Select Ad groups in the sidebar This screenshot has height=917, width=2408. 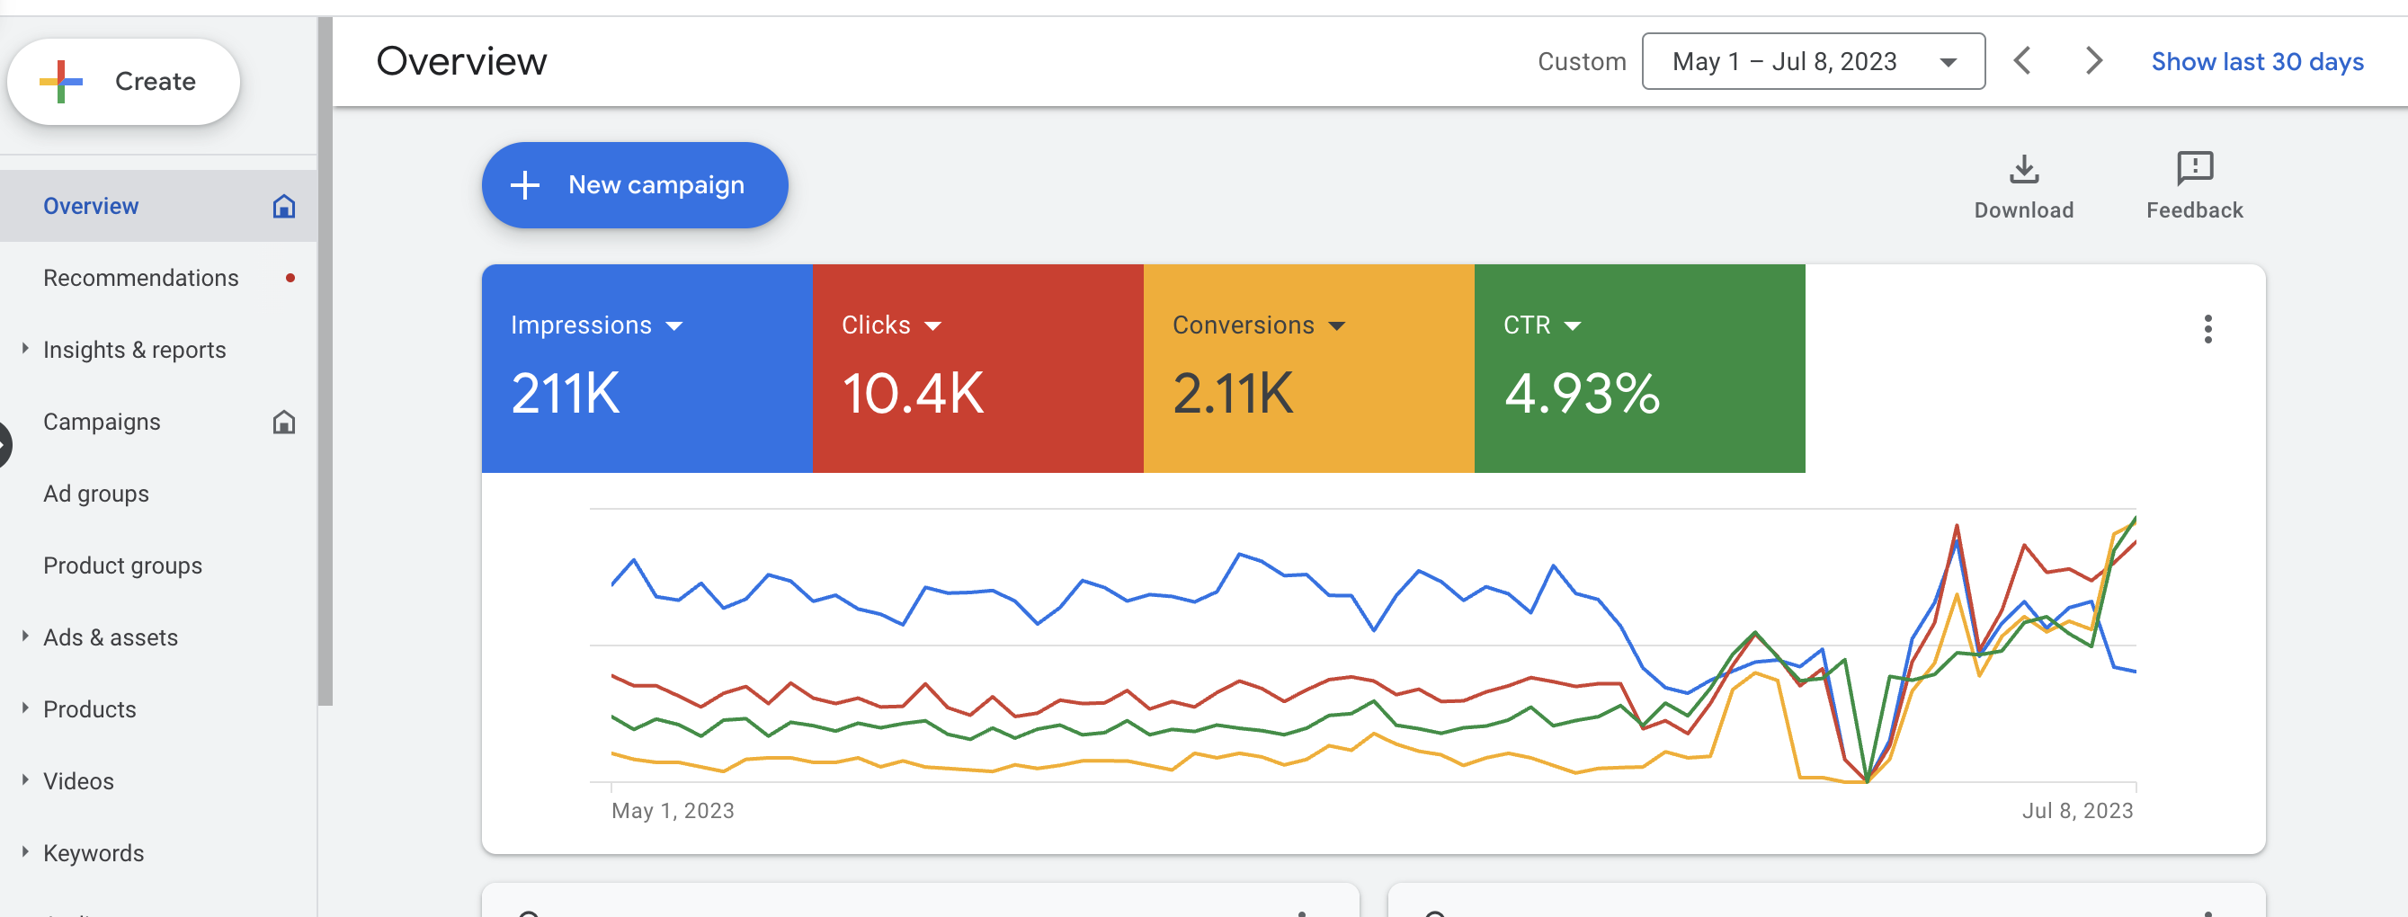pyautogui.click(x=96, y=494)
